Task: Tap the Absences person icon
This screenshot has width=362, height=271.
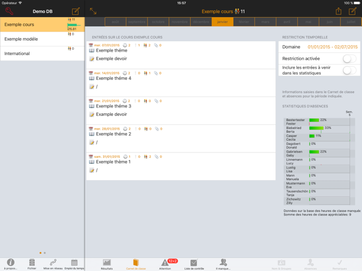Action: pyautogui.click(x=310, y=262)
